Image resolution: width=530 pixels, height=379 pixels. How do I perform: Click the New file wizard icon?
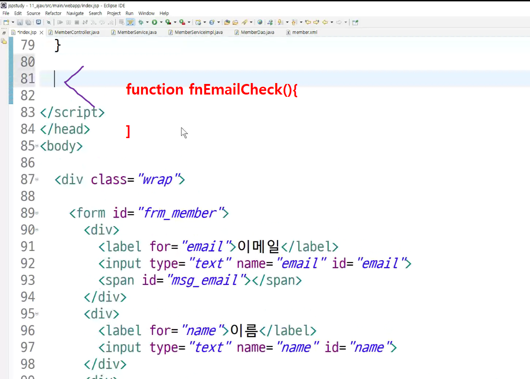[6, 22]
